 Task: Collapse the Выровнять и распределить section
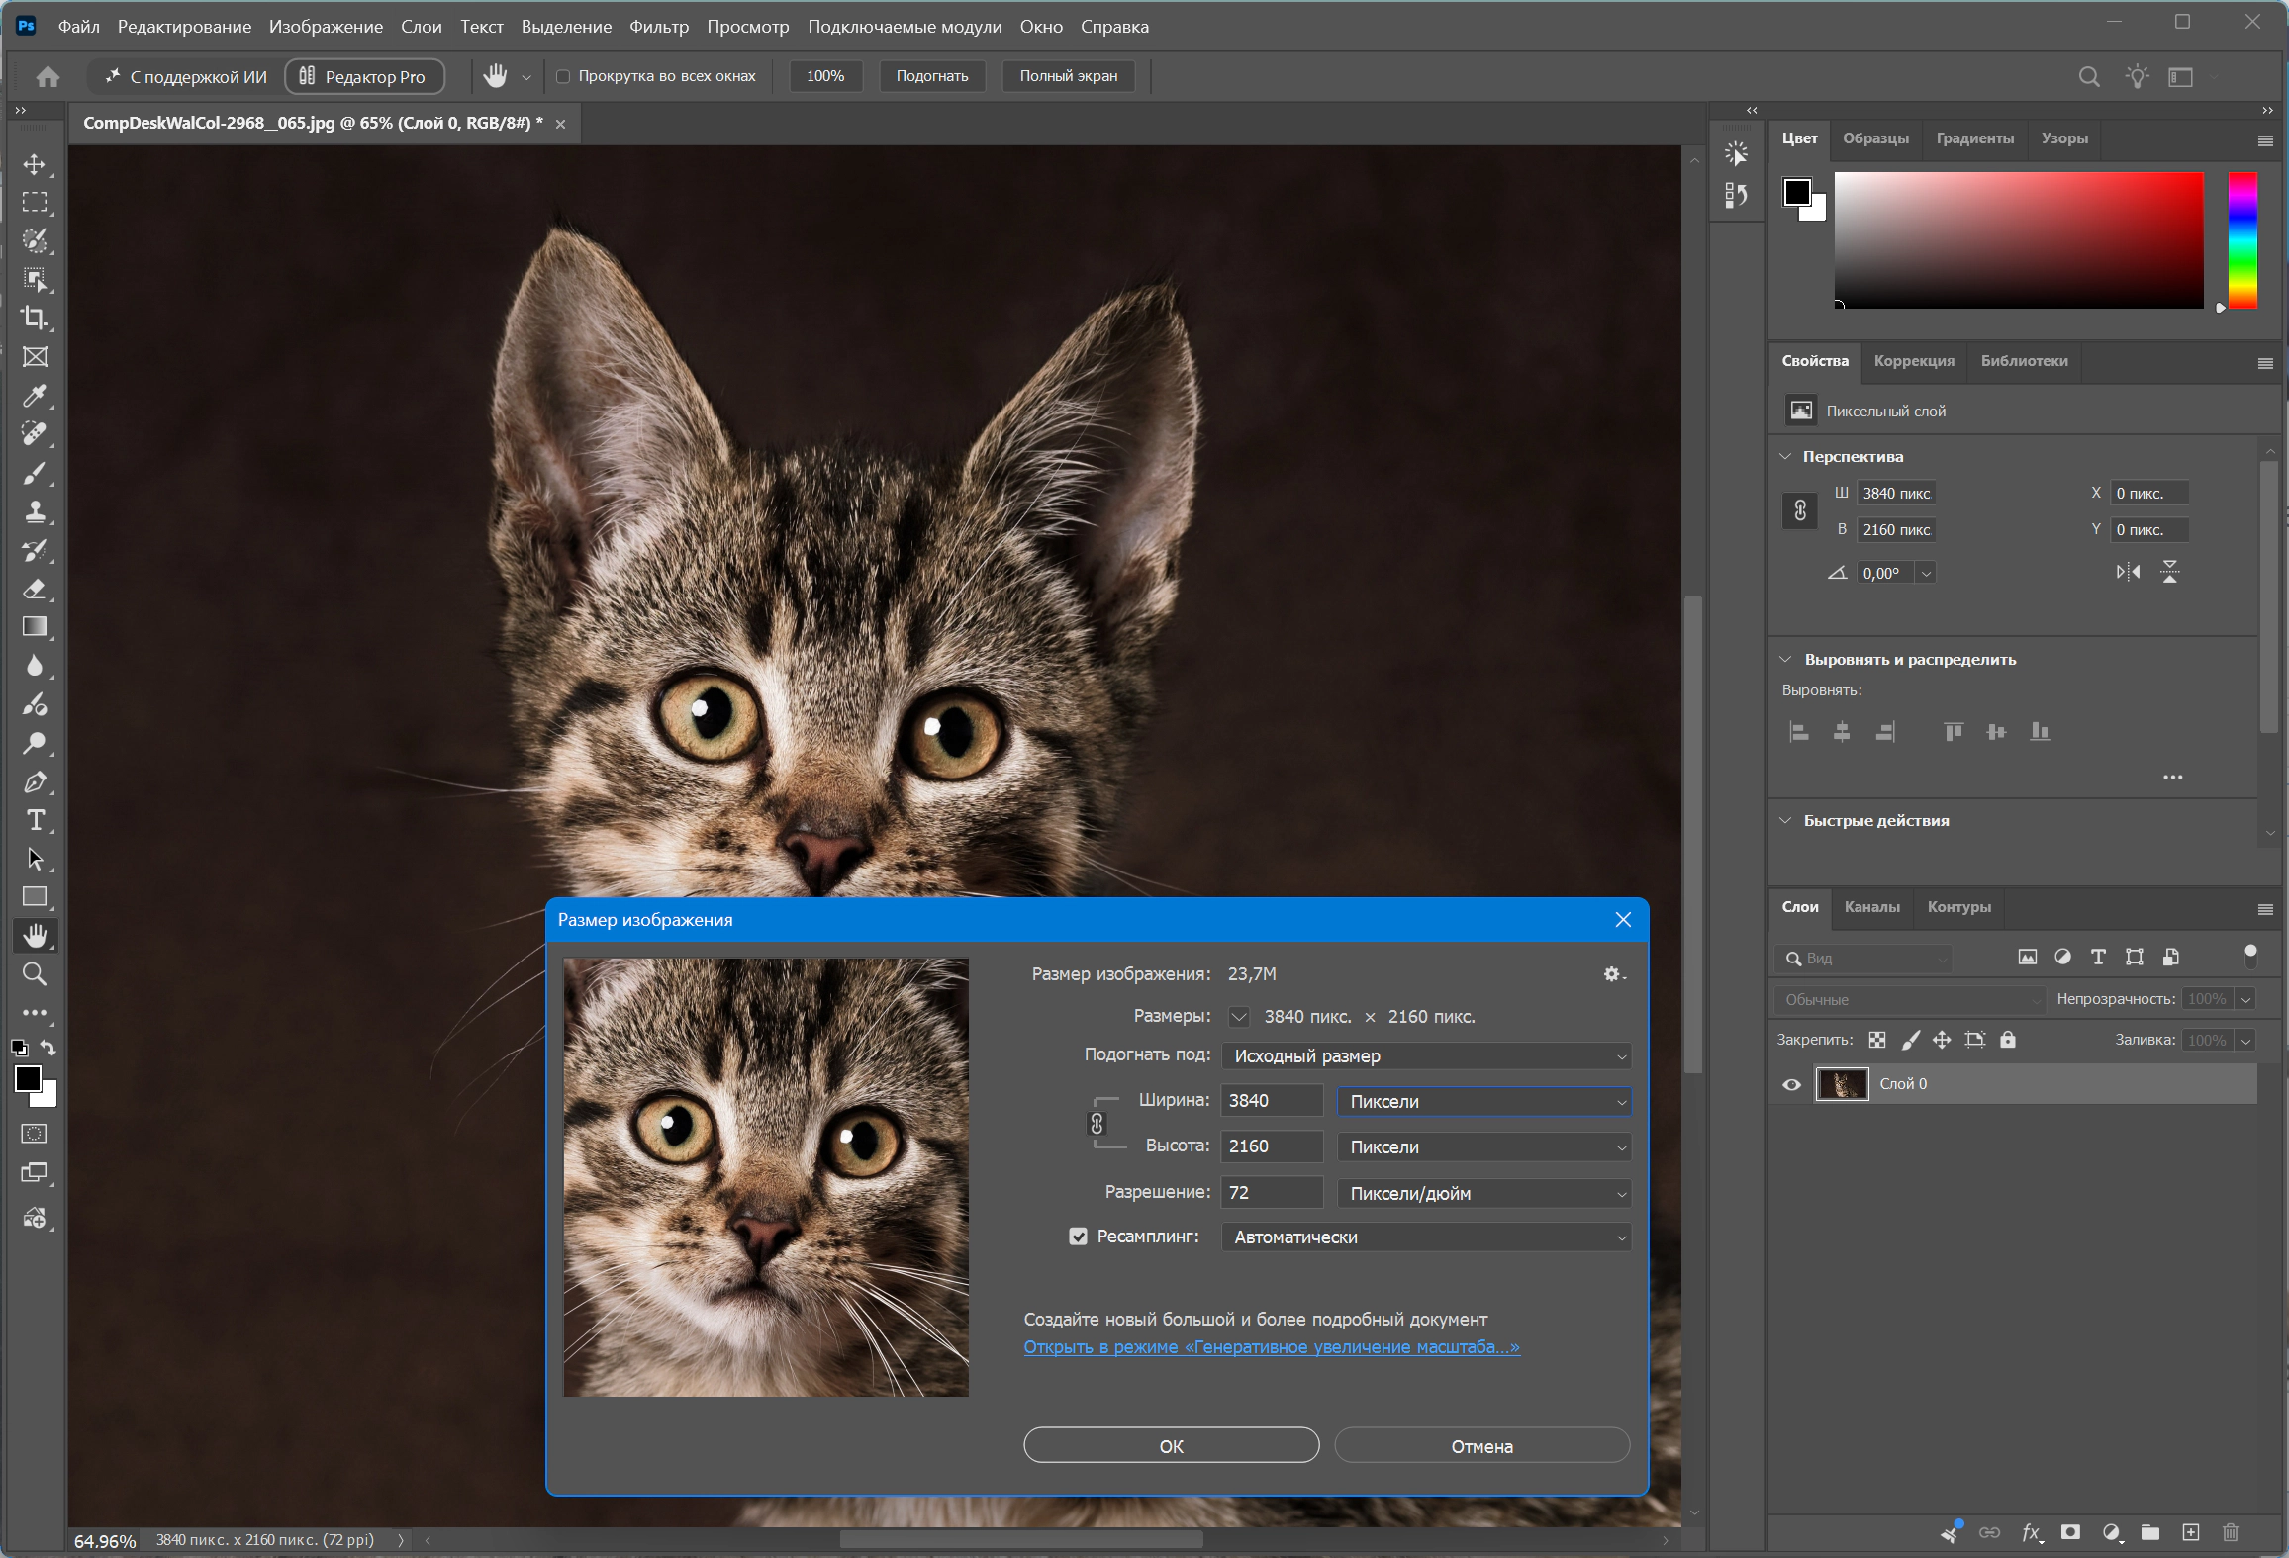[1785, 659]
